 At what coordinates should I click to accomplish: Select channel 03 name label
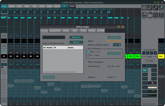click(17, 56)
